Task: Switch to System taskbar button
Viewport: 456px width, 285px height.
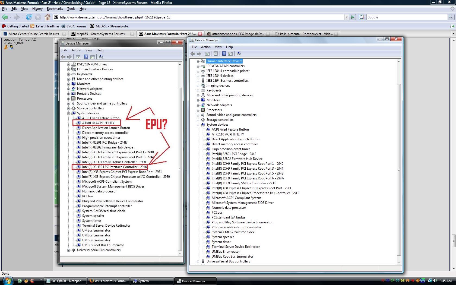Action: click(152, 281)
